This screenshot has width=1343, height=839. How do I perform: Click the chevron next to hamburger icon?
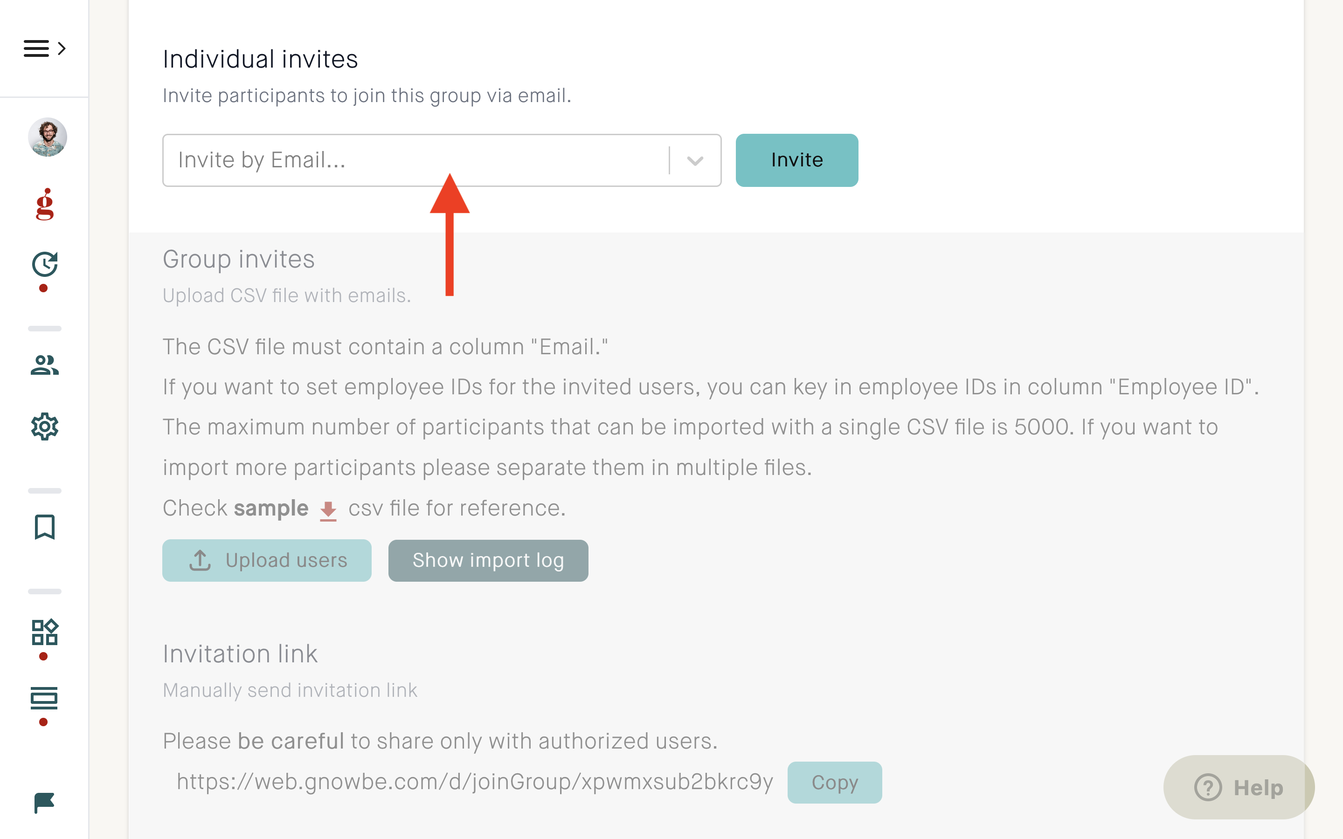[x=62, y=48]
